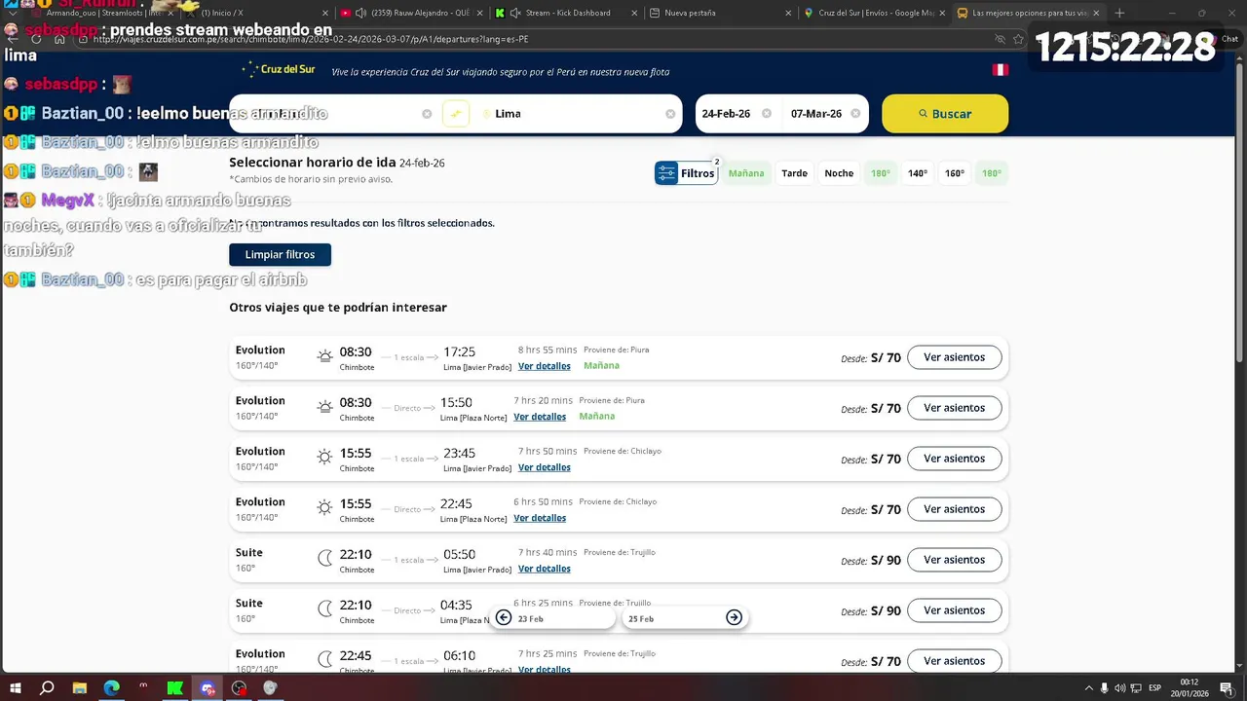Clear the Lima destination field
Screen dimensions: 1247x701
point(670,114)
